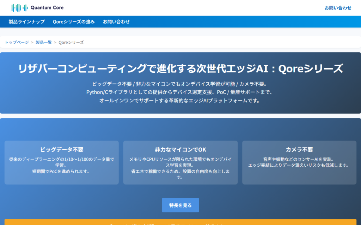
Task: Click the Quantum Core waveform logo icon
Action: point(19,8)
